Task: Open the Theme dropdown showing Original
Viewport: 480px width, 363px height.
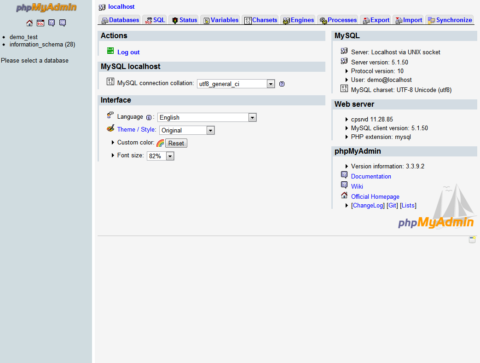Action: 187,130
